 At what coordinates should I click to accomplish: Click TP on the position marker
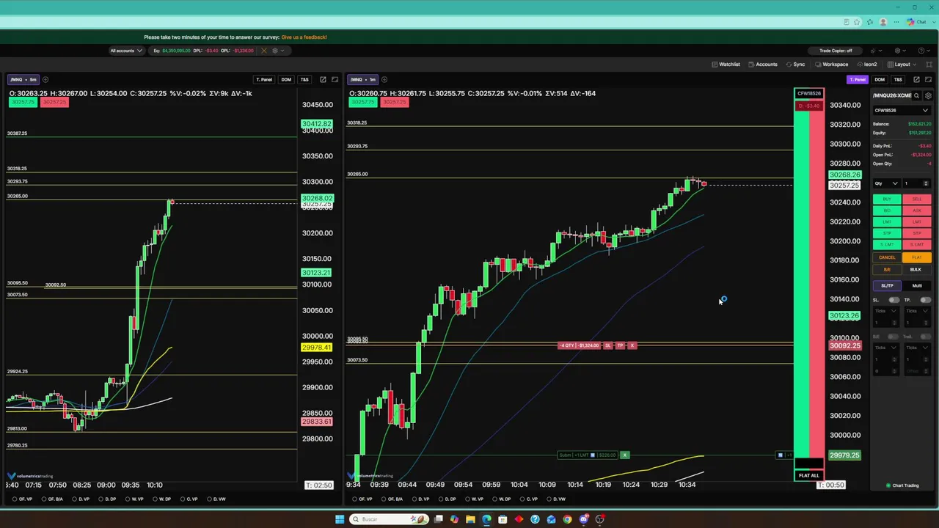(620, 345)
